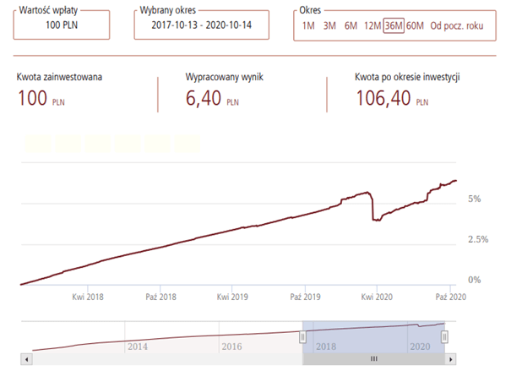Click the 'Kwota po okresie inwestycji' label
This screenshot has height=371, width=511.
407,77
